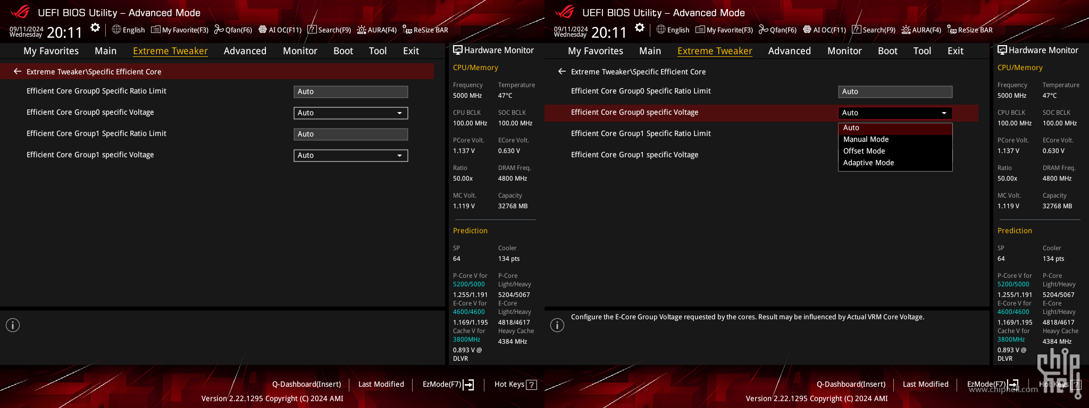
Task: Expand Group1 specific Voltage dropdown, left screen
Action: [x=351, y=156]
